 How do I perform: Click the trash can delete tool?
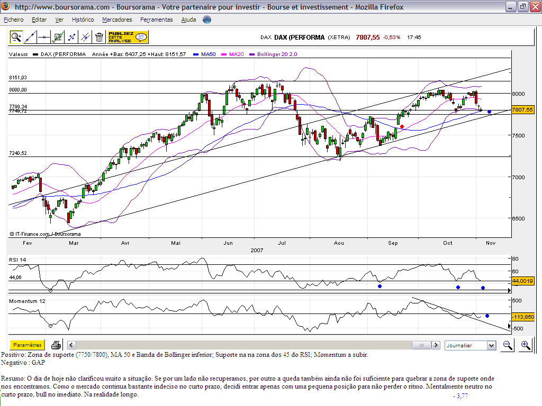pos(99,37)
